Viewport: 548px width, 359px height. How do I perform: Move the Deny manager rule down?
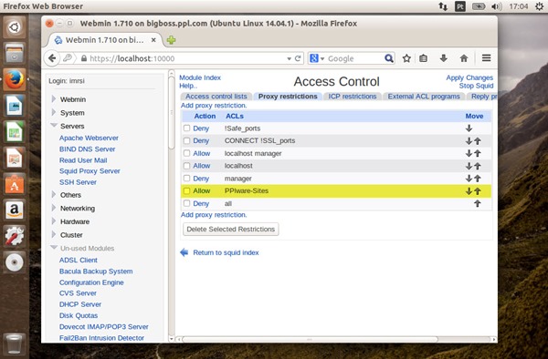click(x=469, y=179)
